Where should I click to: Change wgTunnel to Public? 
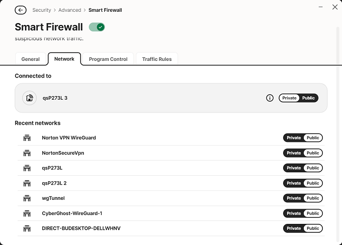(313, 198)
